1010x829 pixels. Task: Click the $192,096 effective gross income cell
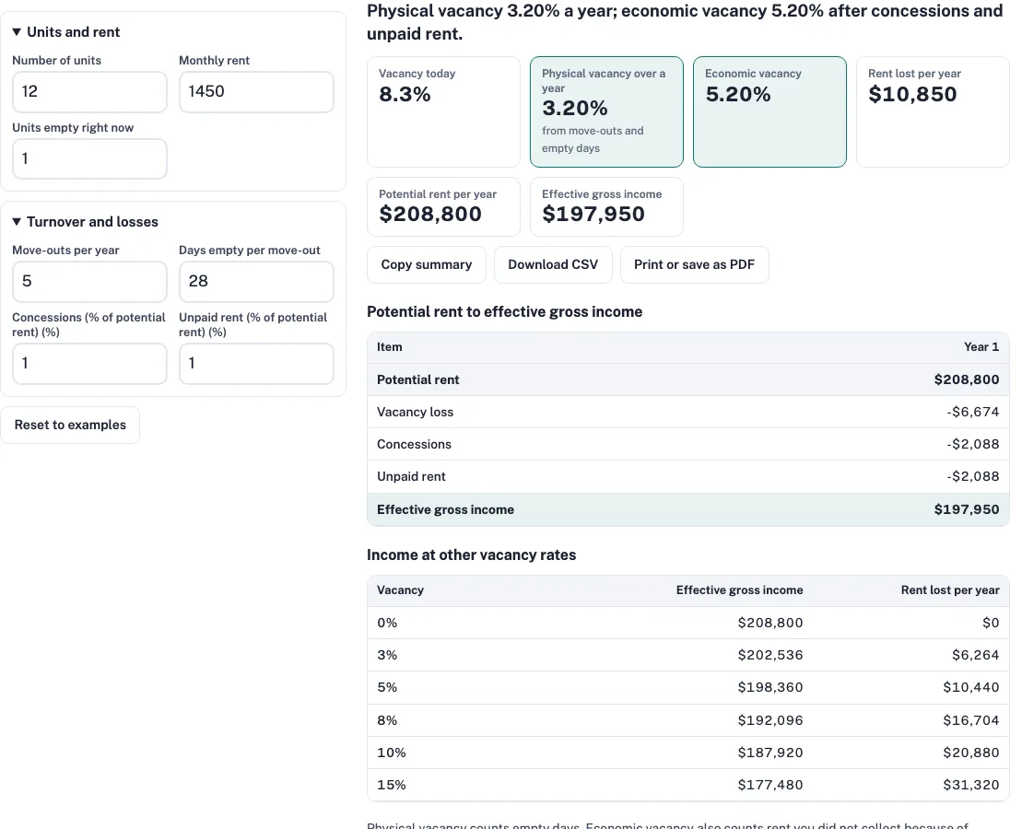[770, 720]
